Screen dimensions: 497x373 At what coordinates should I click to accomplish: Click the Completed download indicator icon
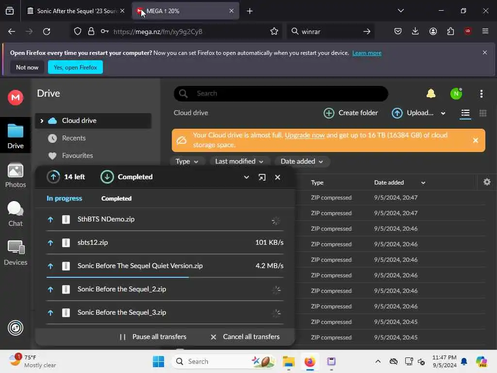(107, 177)
